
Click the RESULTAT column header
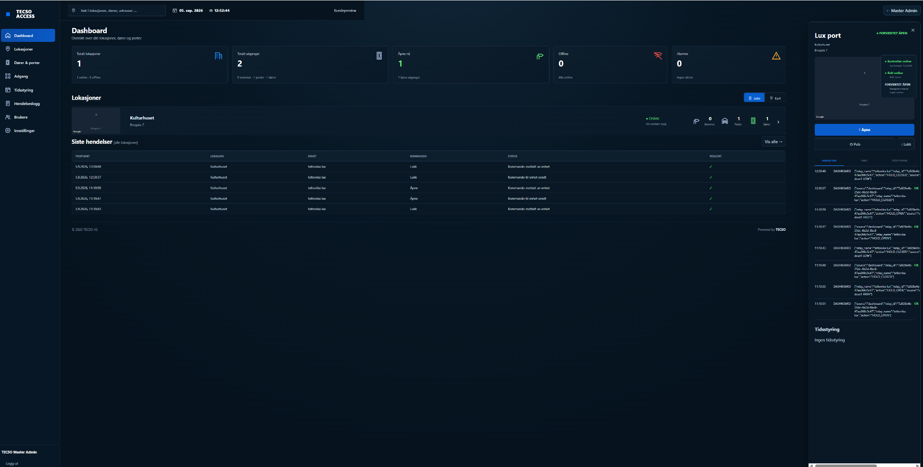pos(716,156)
